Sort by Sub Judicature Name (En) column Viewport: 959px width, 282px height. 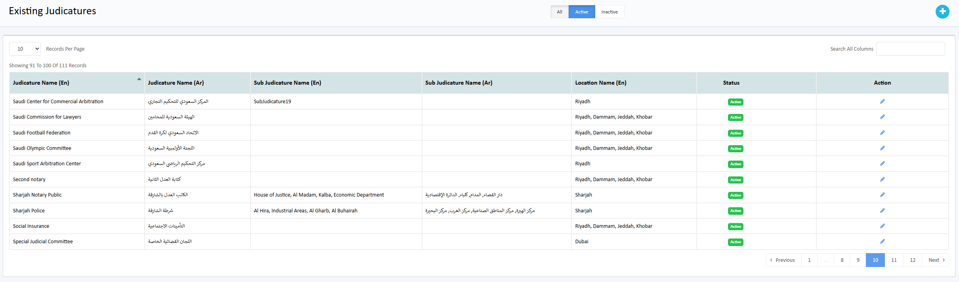336,83
